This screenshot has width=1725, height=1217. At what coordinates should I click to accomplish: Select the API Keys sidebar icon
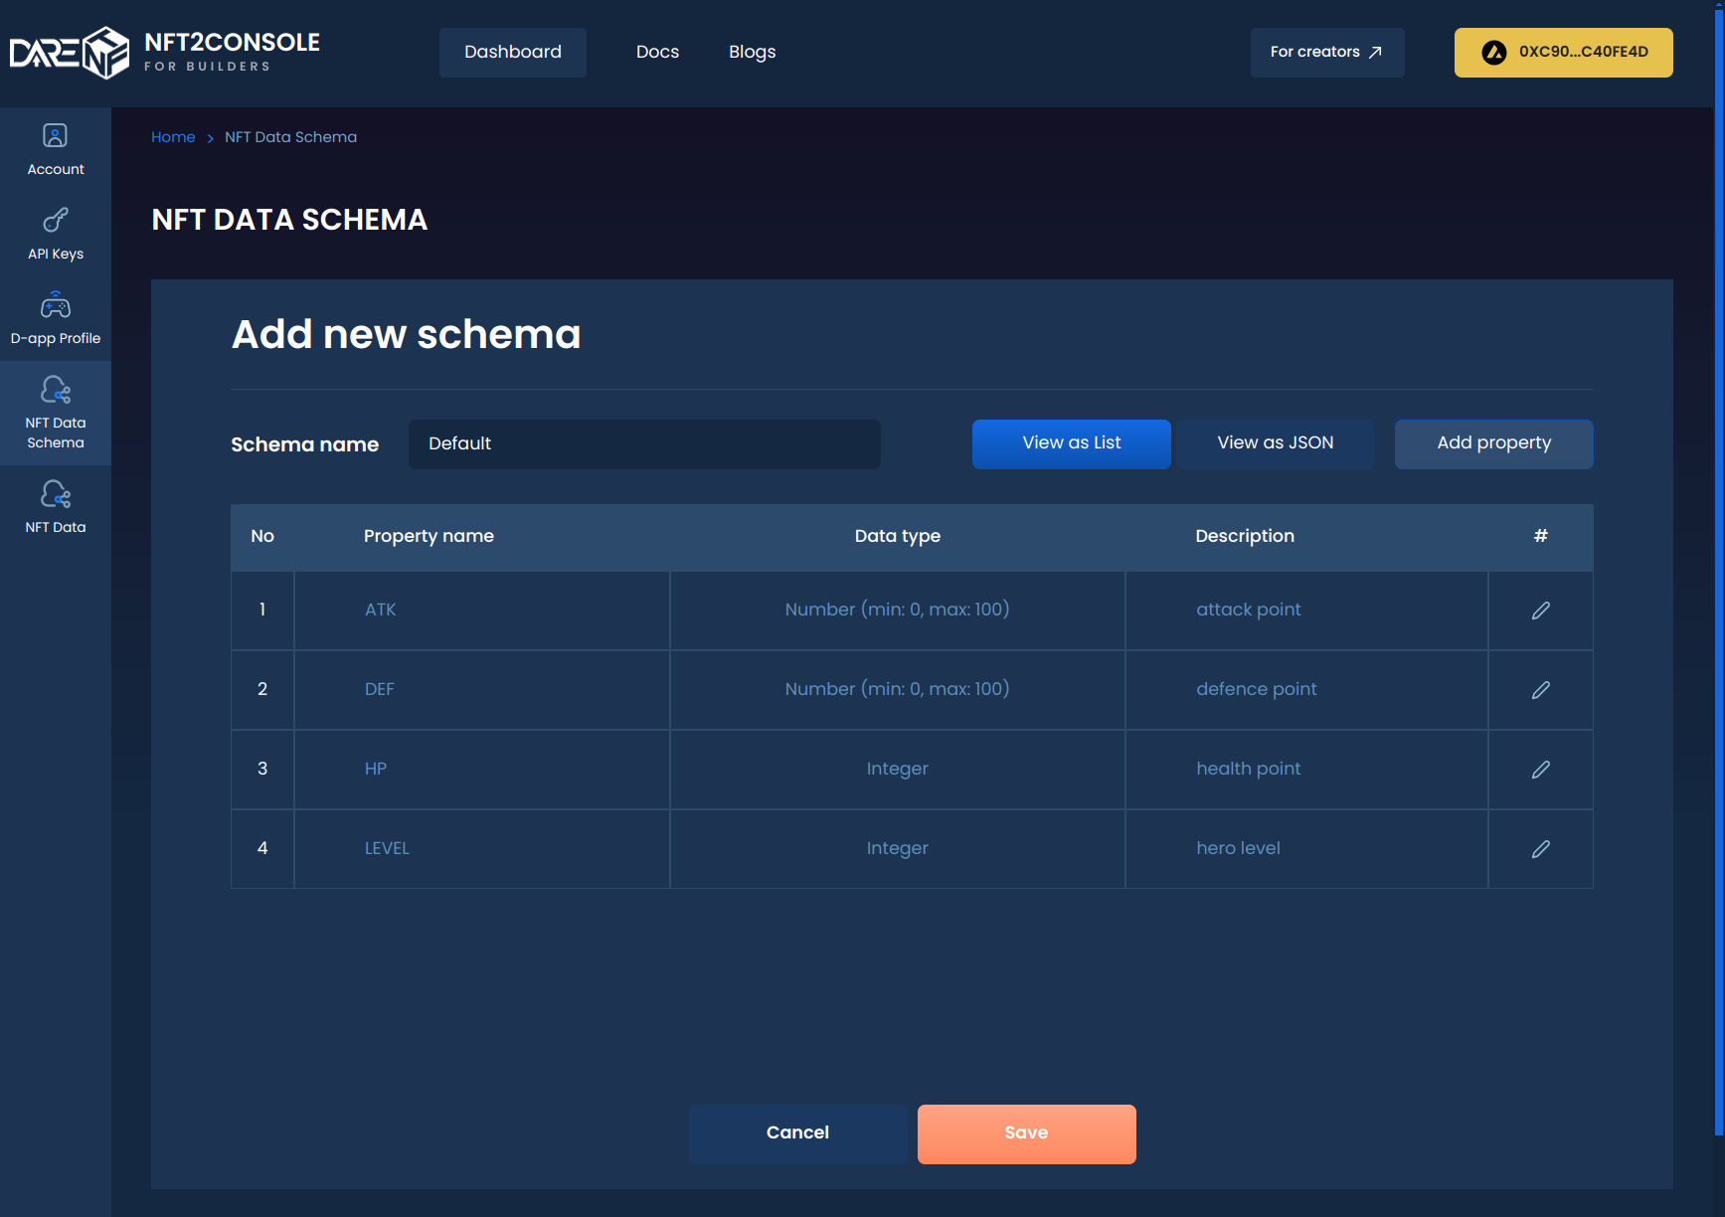[x=55, y=231]
